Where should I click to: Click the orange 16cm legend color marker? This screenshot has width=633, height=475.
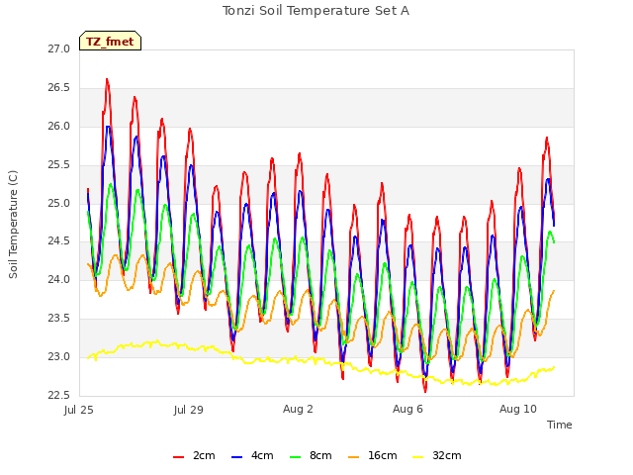(354, 457)
